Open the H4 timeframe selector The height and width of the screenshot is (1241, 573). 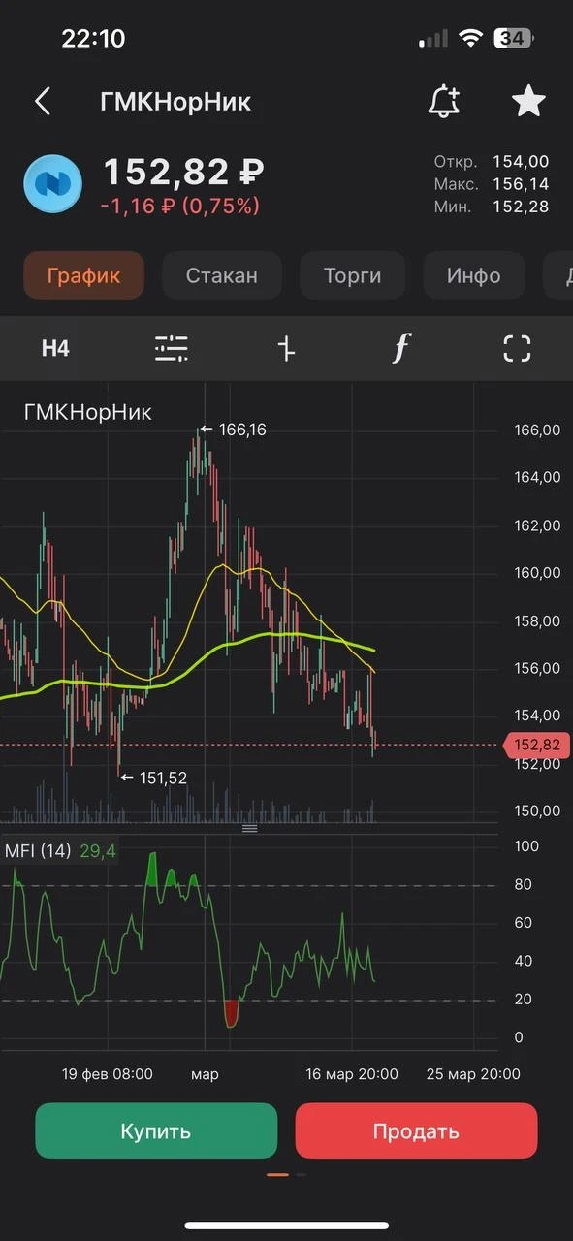click(55, 348)
